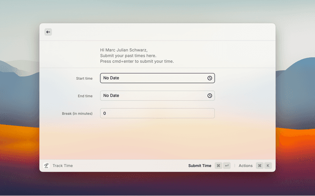Click the "Break (in minutes)" label
Screen dimensions: 315x196
tap(77, 114)
